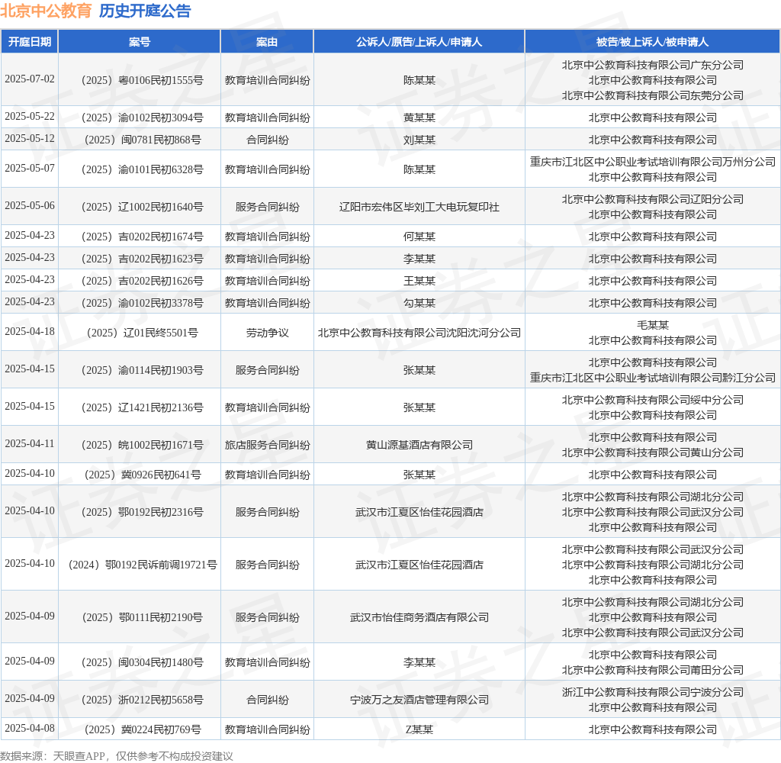Click case number 渝0114民初1903号

[x=143, y=370]
